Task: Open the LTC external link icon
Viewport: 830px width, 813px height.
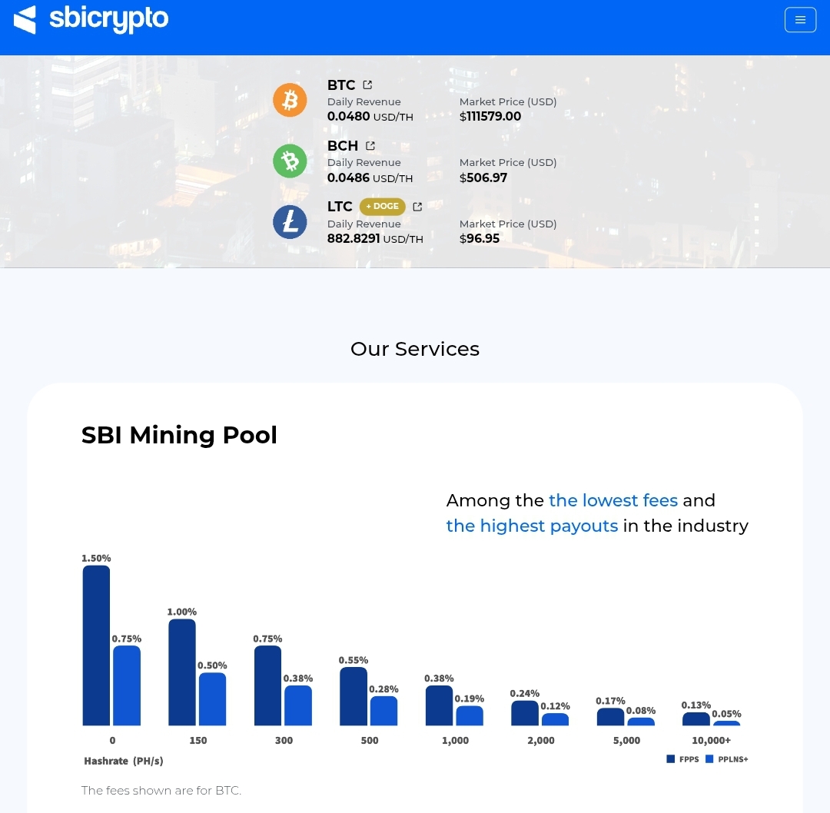Action: click(x=417, y=206)
